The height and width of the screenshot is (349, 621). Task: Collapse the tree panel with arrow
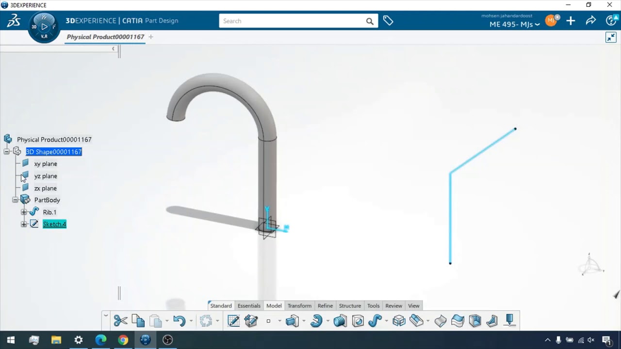tap(113, 48)
